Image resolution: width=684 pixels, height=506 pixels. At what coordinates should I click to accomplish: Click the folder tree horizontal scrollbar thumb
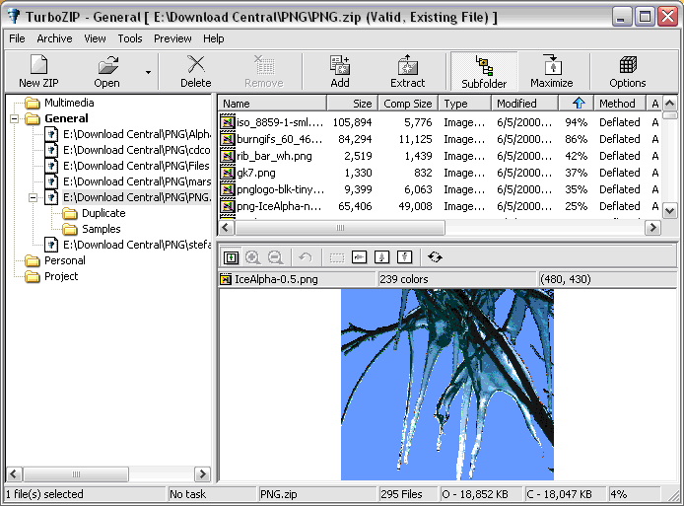pos(76,474)
